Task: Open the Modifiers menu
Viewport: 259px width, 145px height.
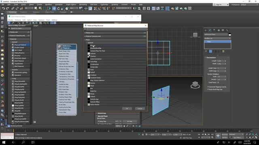Action: point(49,4)
